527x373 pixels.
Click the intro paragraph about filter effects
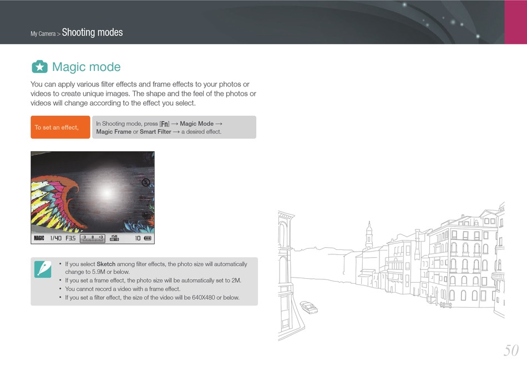(x=143, y=94)
